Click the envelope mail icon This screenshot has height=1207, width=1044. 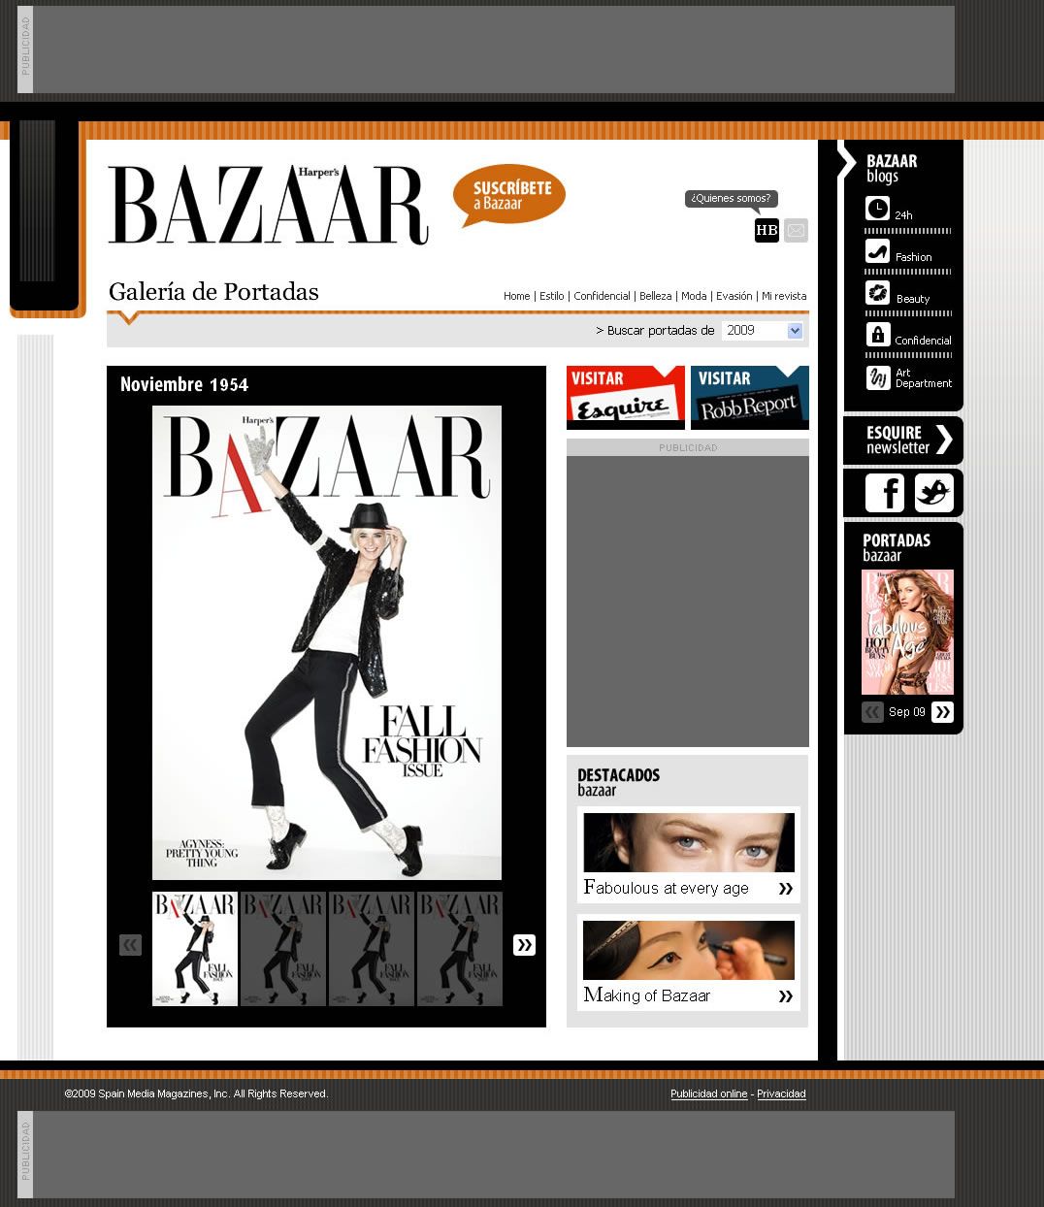(x=796, y=230)
